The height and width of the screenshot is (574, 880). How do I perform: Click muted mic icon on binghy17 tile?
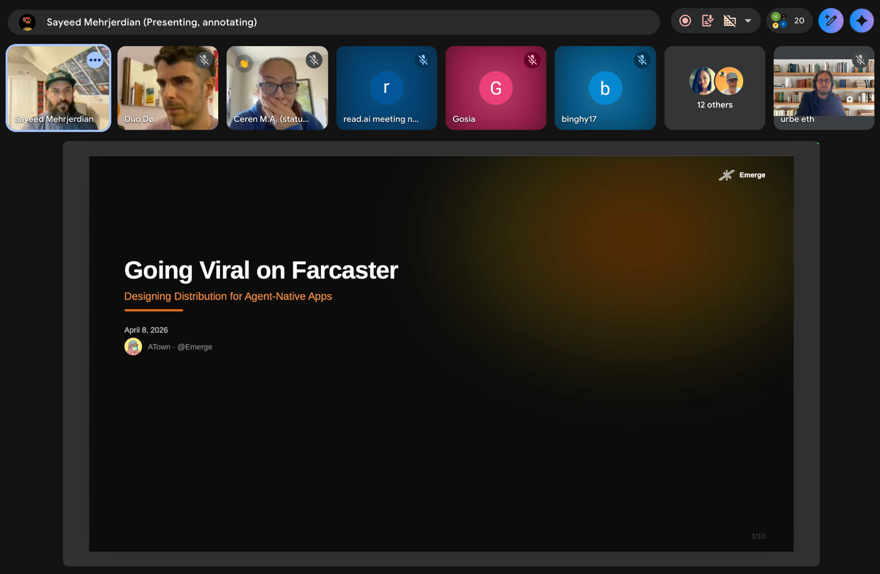tap(642, 60)
